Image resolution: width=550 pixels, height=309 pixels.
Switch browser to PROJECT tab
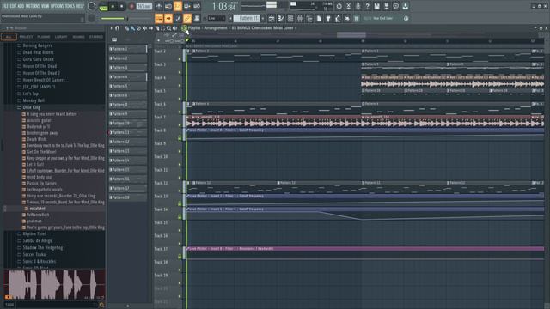[26, 37]
